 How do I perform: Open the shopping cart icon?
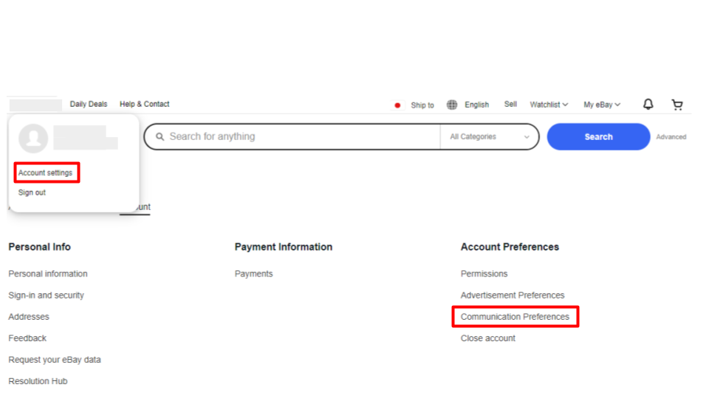click(677, 105)
